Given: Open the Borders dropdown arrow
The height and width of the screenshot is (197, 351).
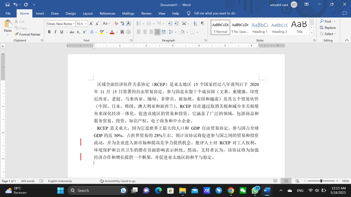Looking at the screenshot, I should [x=197, y=32].
